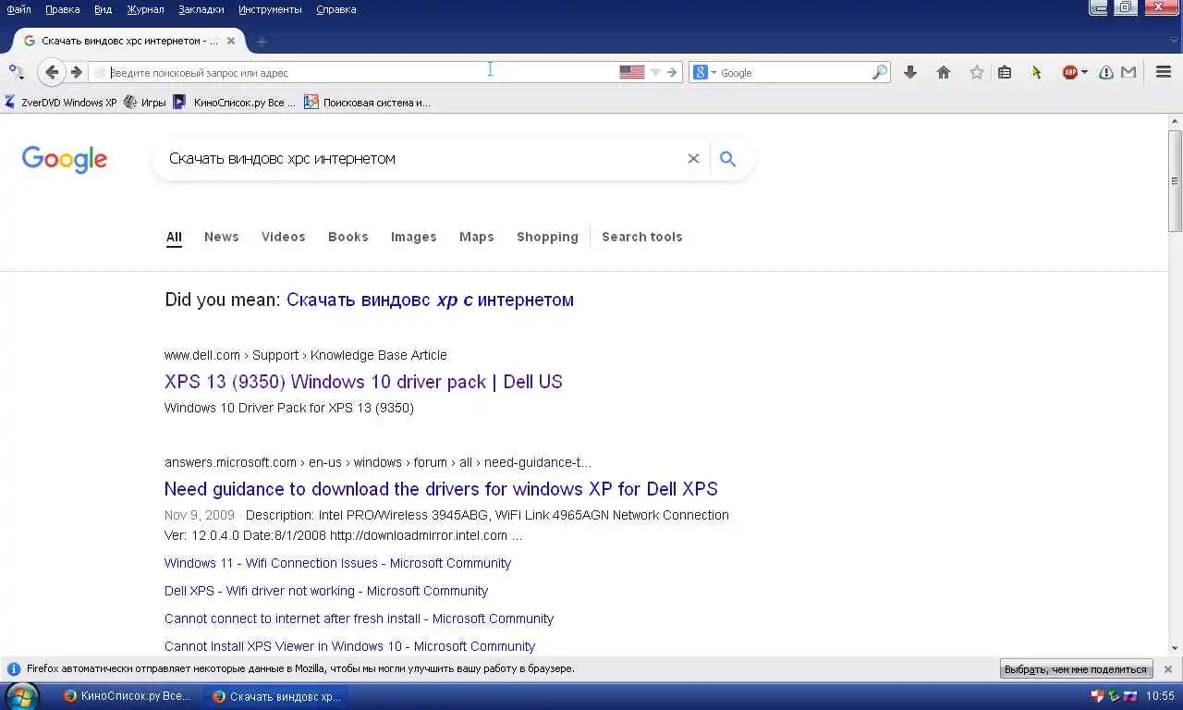The width and height of the screenshot is (1183, 710).
Task: Open Need guidance to download drivers result
Action: [x=441, y=489]
